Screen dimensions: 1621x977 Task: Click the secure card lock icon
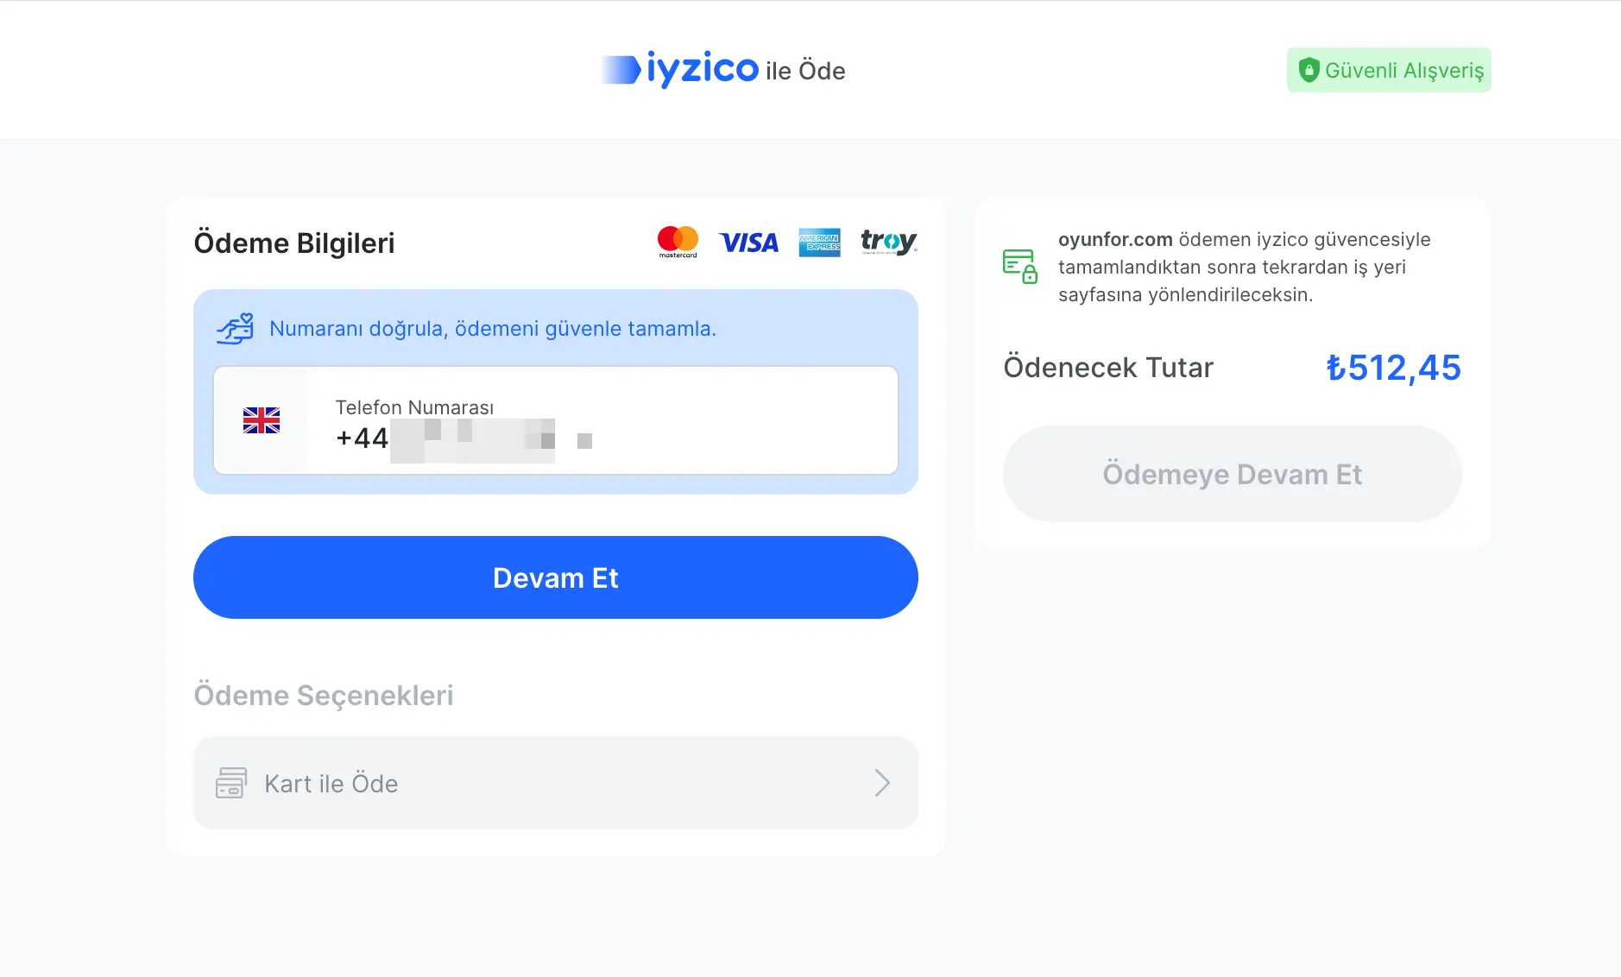(x=1020, y=267)
